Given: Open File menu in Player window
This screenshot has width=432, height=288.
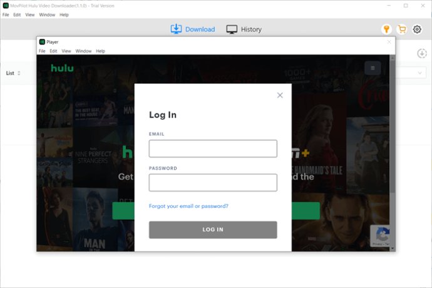Looking at the screenshot, I should click(42, 51).
